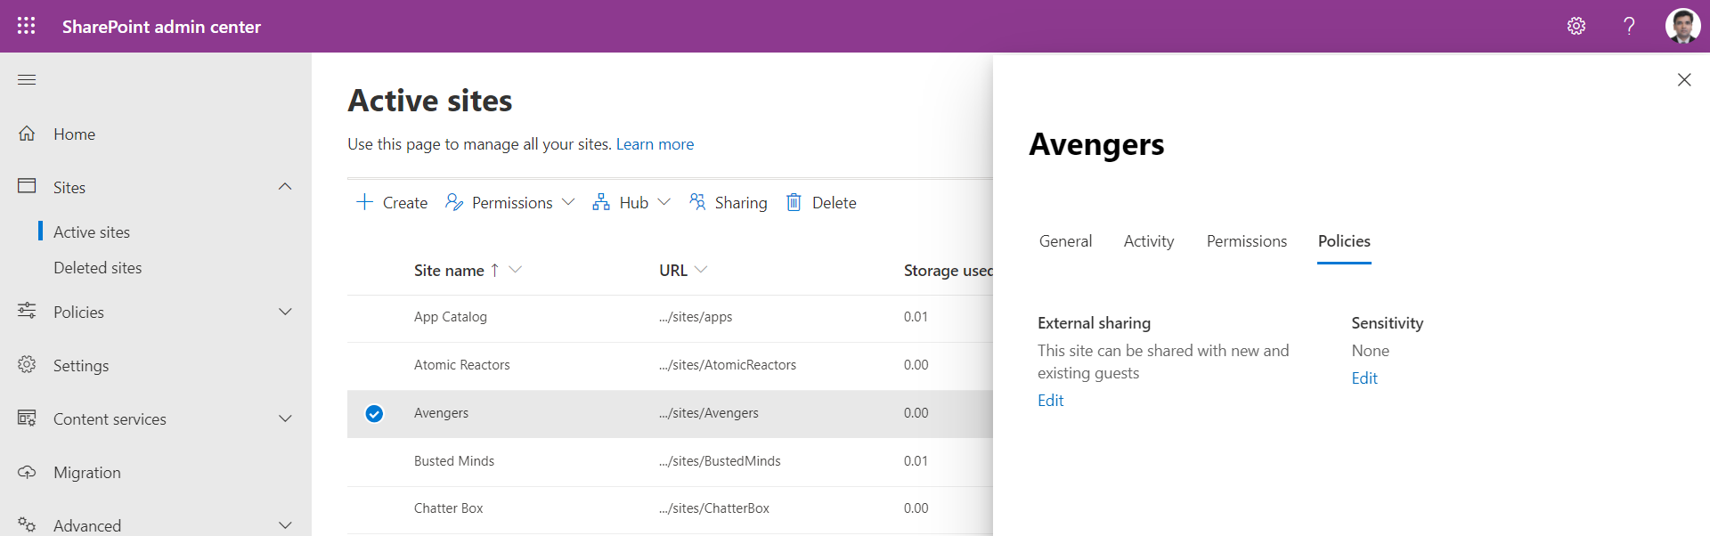This screenshot has width=1710, height=536.
Task: Open the user profile picture menu
Action: (1681, 26)
